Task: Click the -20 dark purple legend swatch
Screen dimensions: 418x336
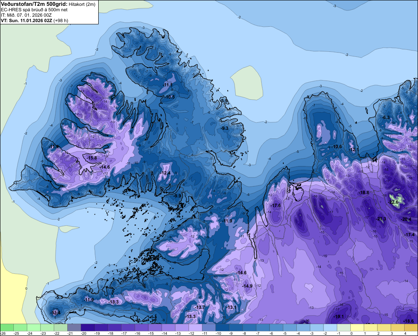Action: click(87, 328)
